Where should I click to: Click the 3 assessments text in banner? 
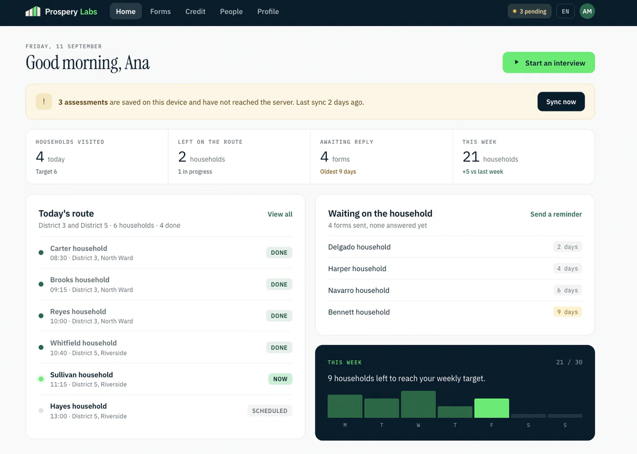(x=83, y=102)
